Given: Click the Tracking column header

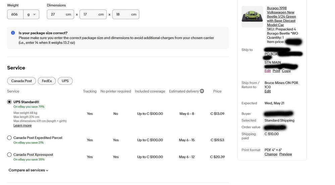Looking at the screenshot, I should pyautogui.click(x=90, y=91).
